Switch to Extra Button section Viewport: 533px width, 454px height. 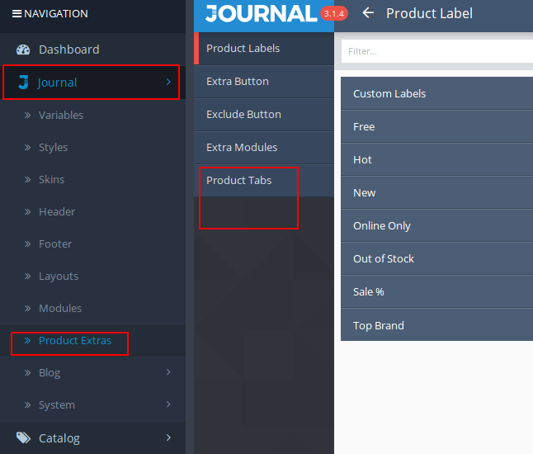(264, 82)
